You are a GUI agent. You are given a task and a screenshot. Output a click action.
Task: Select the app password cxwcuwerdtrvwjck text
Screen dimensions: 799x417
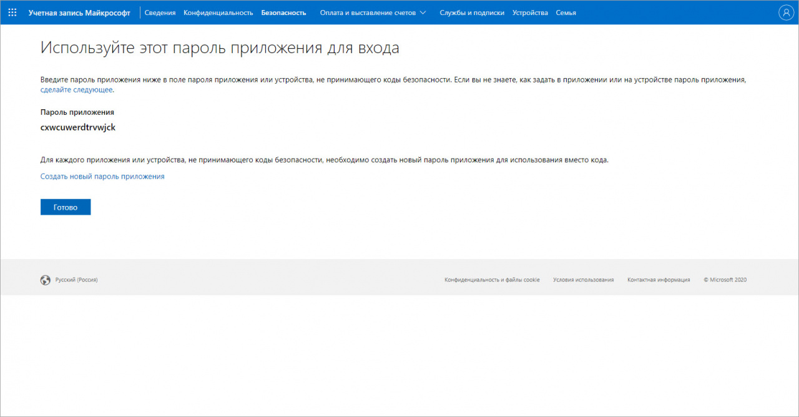click(78, 127)
